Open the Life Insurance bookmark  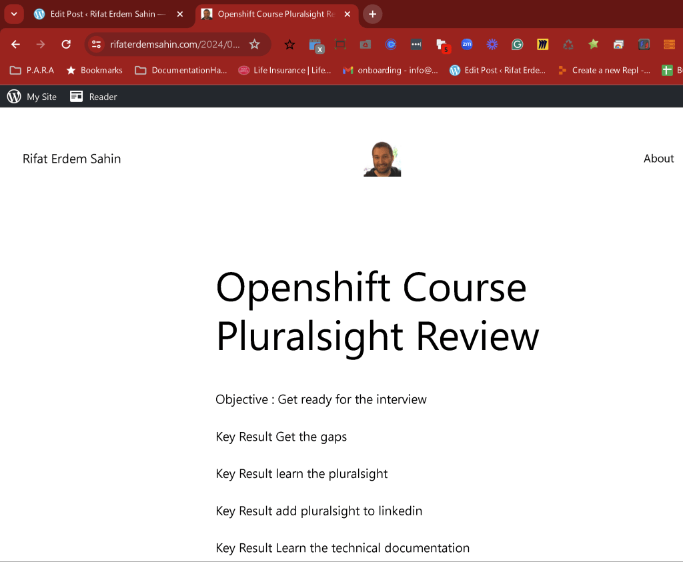284,70
